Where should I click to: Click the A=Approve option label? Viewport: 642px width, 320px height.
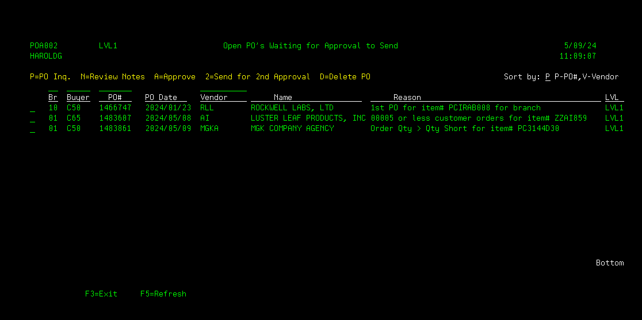tap(175, 77)
